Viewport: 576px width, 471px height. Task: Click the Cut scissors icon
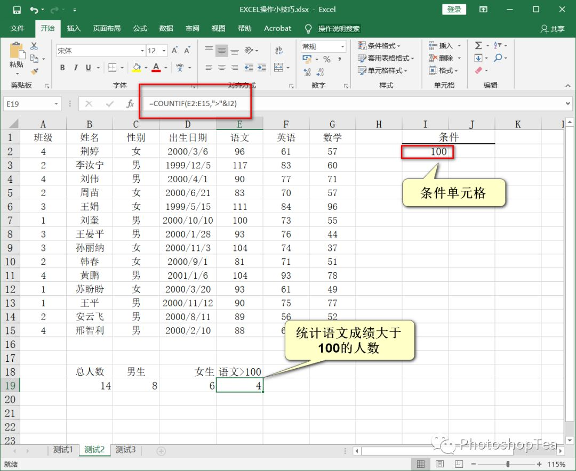(34, 46)
